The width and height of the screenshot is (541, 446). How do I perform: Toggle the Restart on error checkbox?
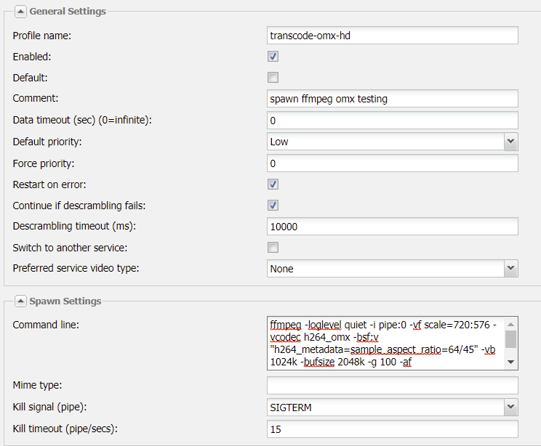pos(273,185)
